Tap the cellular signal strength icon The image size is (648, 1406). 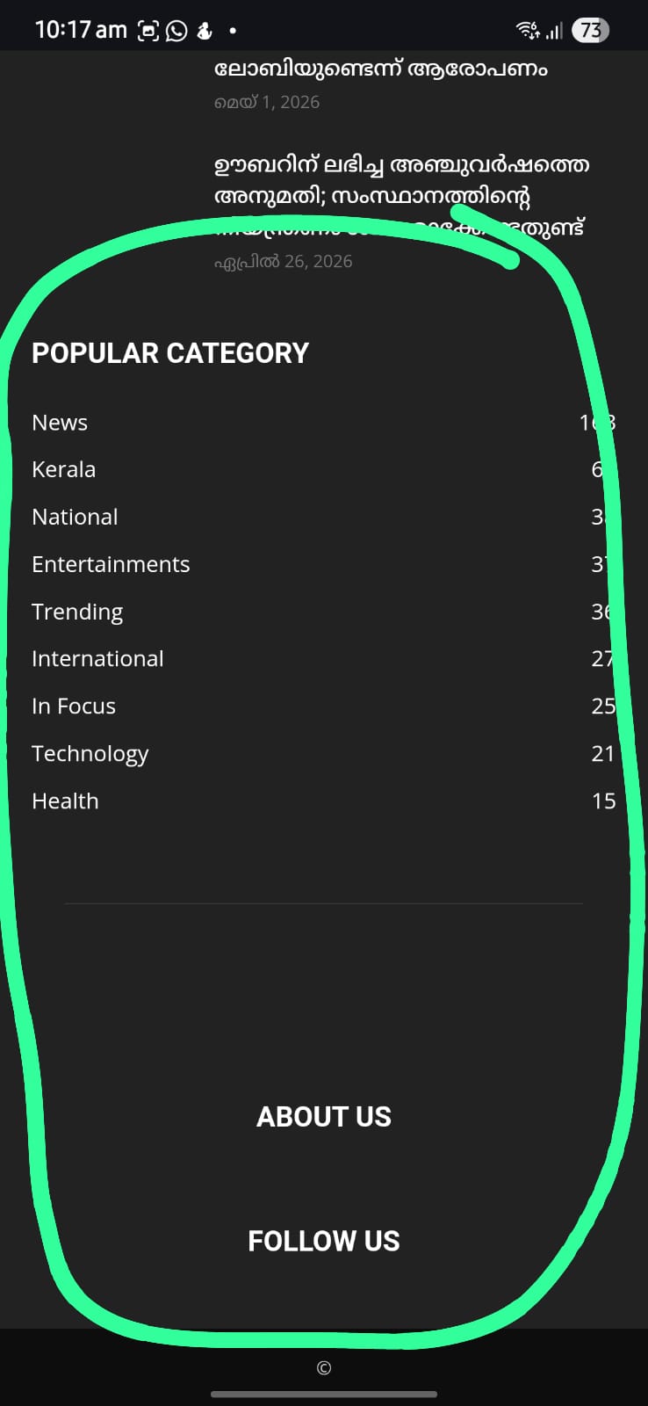(554, 31)
